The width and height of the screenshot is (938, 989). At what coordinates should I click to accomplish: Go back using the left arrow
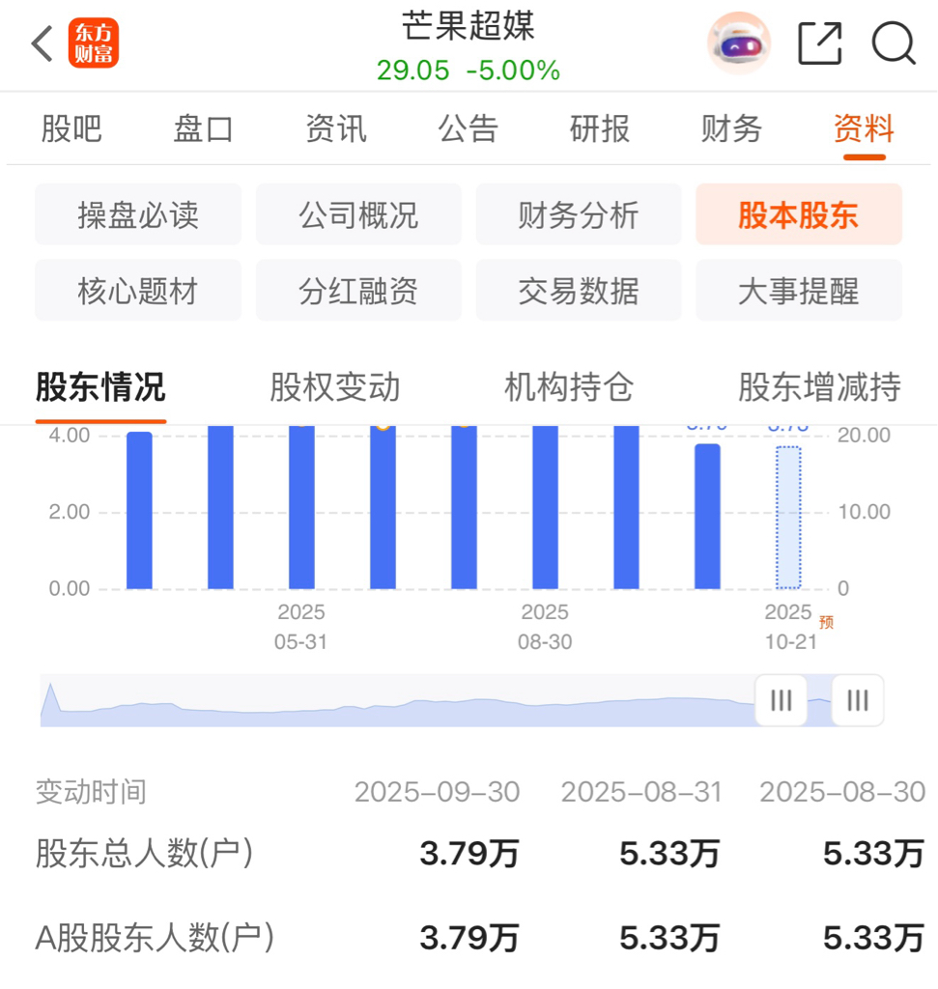coord(43,43)
